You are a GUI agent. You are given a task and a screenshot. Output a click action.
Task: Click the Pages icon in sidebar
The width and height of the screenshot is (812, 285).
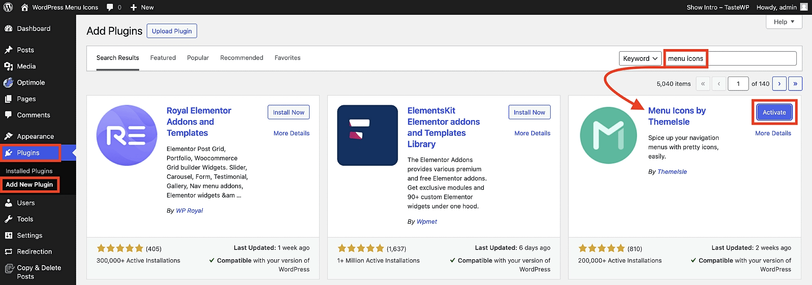[x=8, y=99]
